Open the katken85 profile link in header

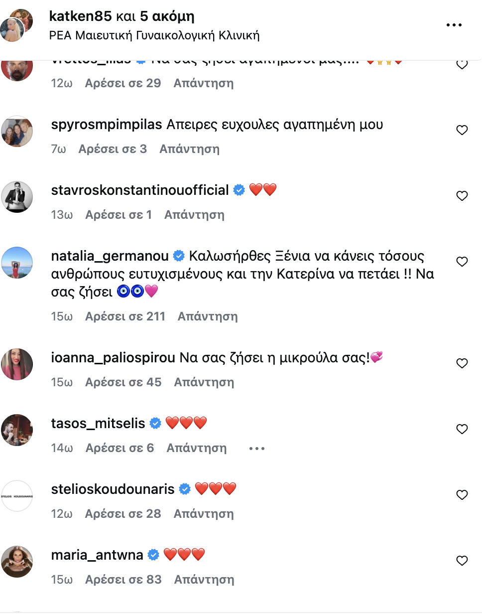80,16
